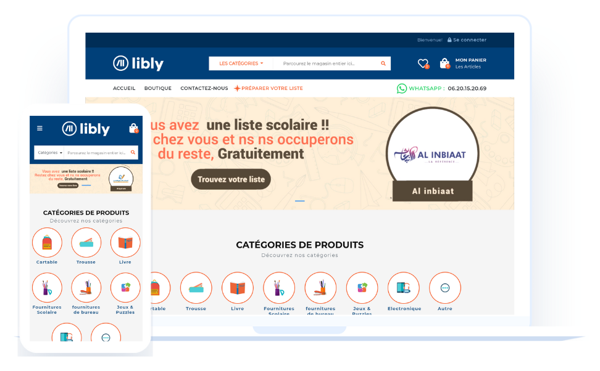Choose the mobile Cartable category icon

(47, 243)
